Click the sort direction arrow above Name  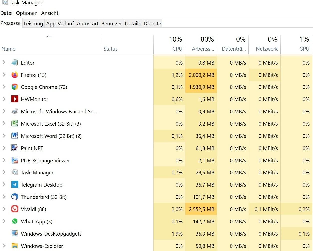click(48, 37)
